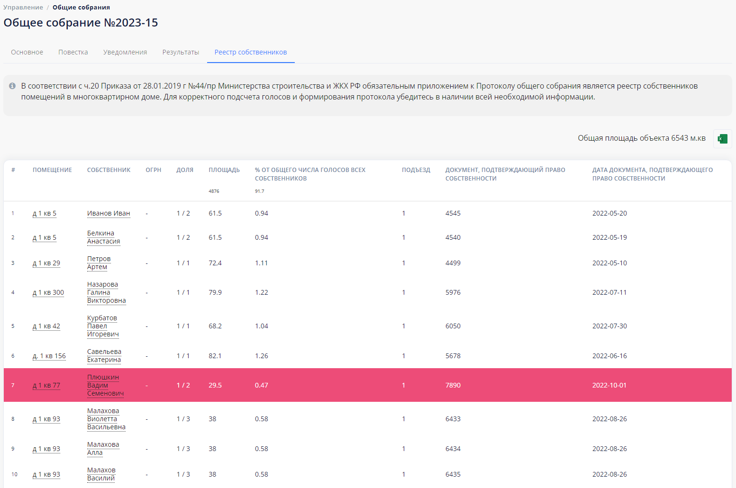Switch to the Повестка tab
Viewport: 736px width, 488px height.
tap(73, 52)
